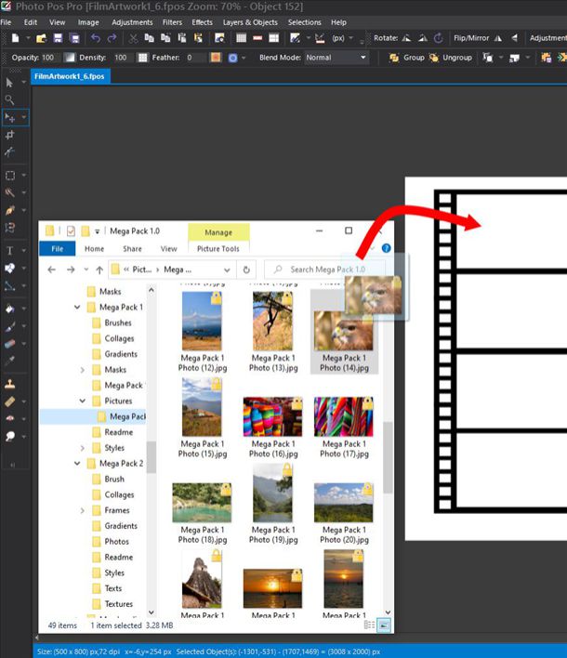Select the pointer arrow tool
Screen dimensions: 567x658
9,82
